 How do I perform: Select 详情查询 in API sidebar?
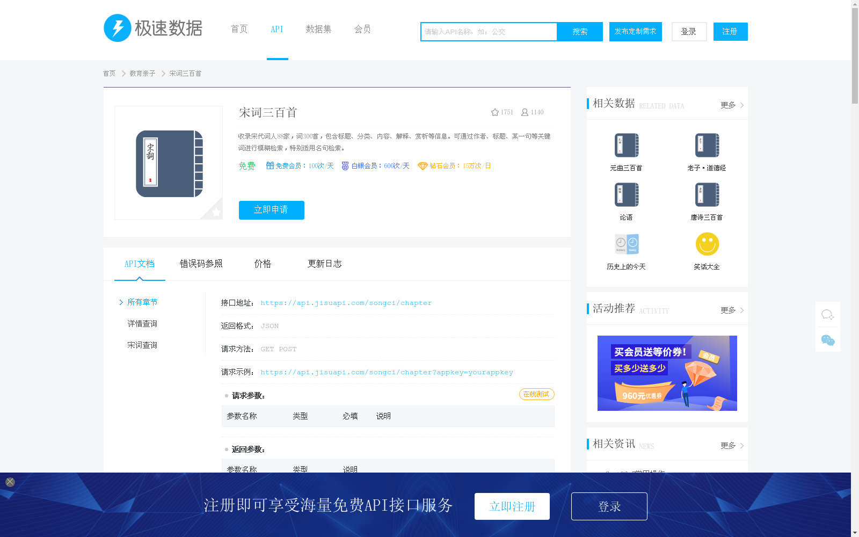point(142,324)
